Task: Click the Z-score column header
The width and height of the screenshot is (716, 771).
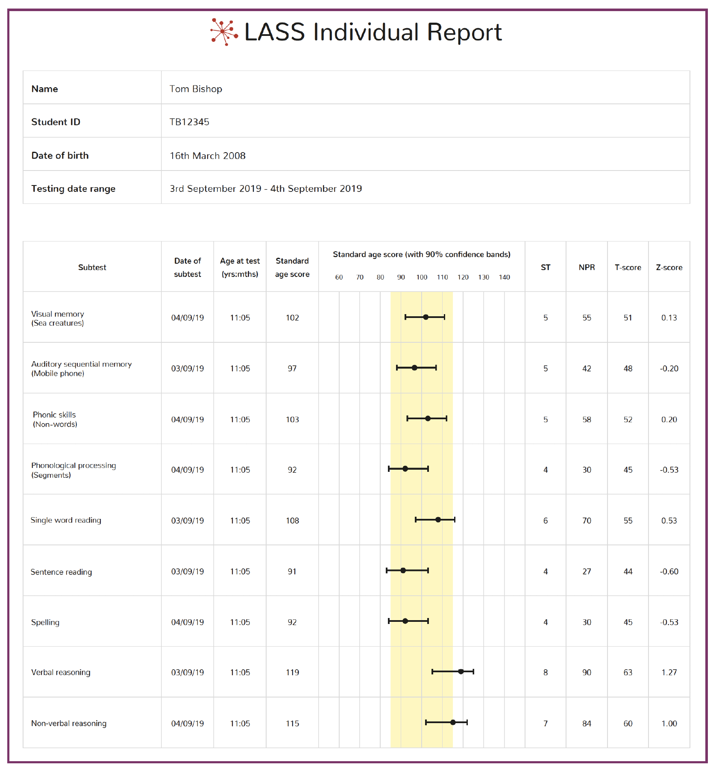Action: click(x=669, y=268)
